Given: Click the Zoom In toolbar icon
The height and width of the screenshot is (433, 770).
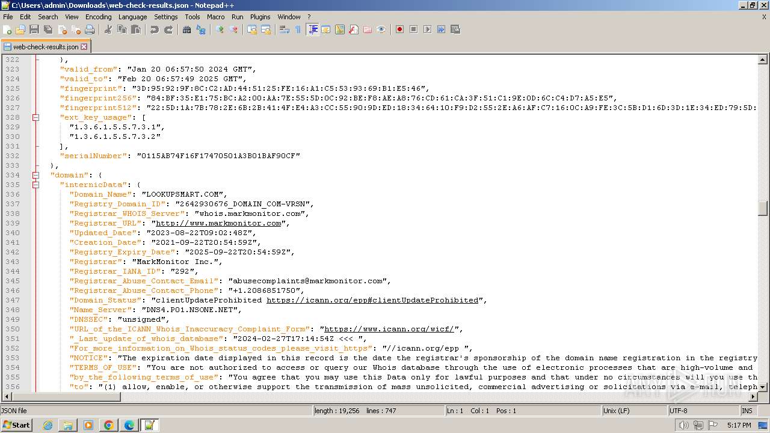Looking at the screenshot, I should pos(220,29).
